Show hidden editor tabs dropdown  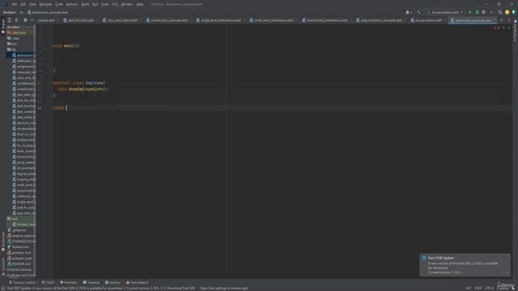coord(502,20)
